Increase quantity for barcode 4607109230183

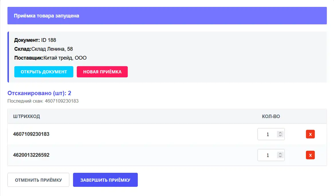coord(280,133)
